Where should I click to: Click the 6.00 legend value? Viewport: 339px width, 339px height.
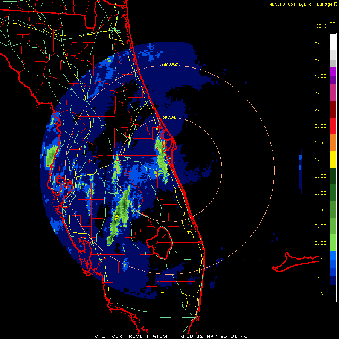click(x=321, y=59)
